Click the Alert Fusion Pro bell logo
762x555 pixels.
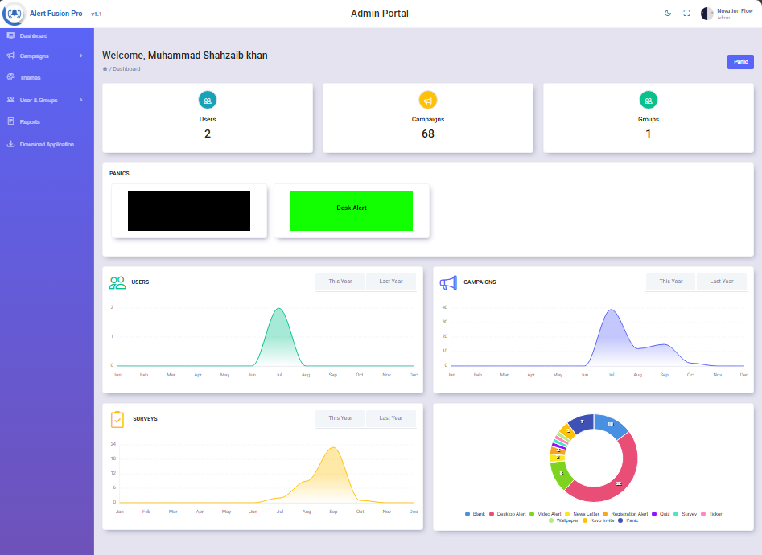(14, 14)
